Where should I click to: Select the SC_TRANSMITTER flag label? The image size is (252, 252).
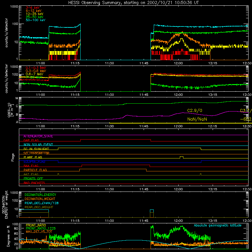[36, 153]
